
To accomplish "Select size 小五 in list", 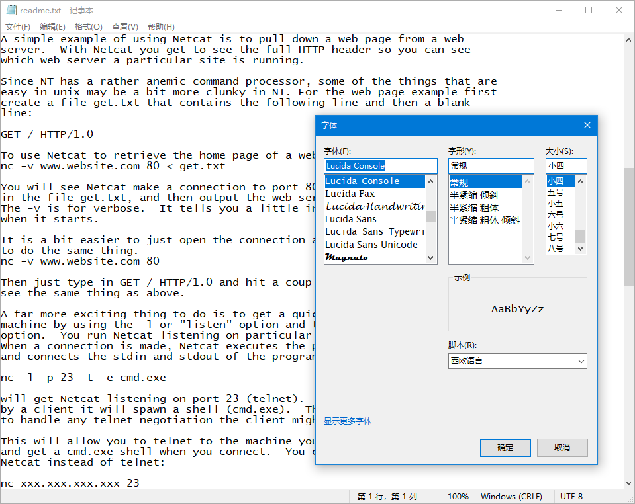I will [x=560, y=204].
